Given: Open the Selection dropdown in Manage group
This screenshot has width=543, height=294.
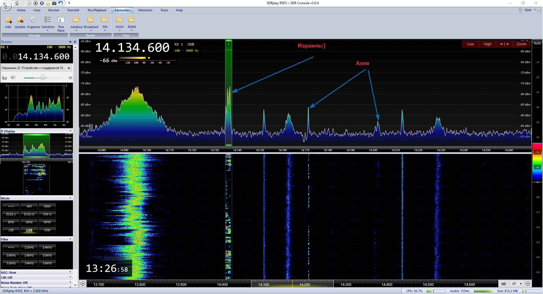Looking at the screenshot, I should coord(48,24).
